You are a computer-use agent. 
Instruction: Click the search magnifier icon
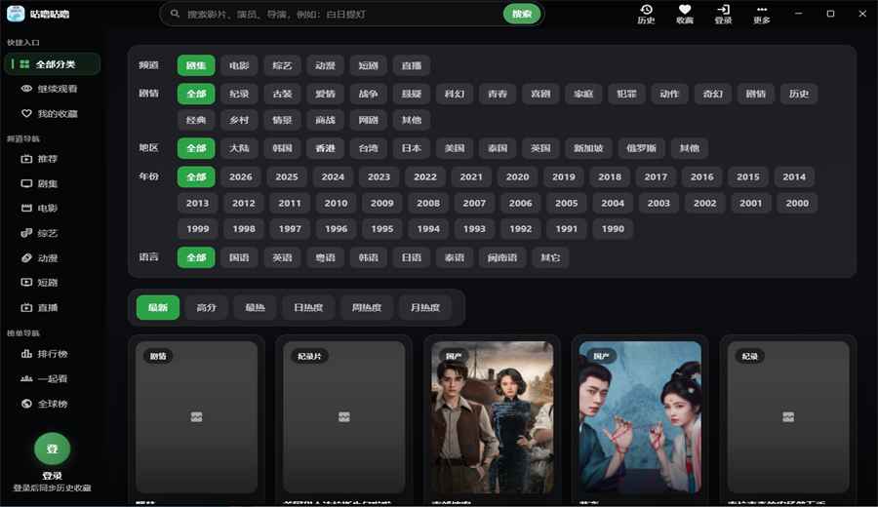tap(175, 14)
